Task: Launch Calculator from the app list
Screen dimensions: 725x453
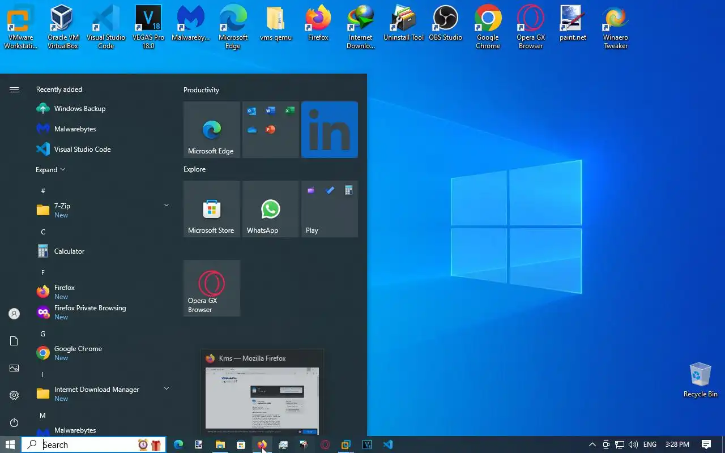Action: tap(103, 251)
